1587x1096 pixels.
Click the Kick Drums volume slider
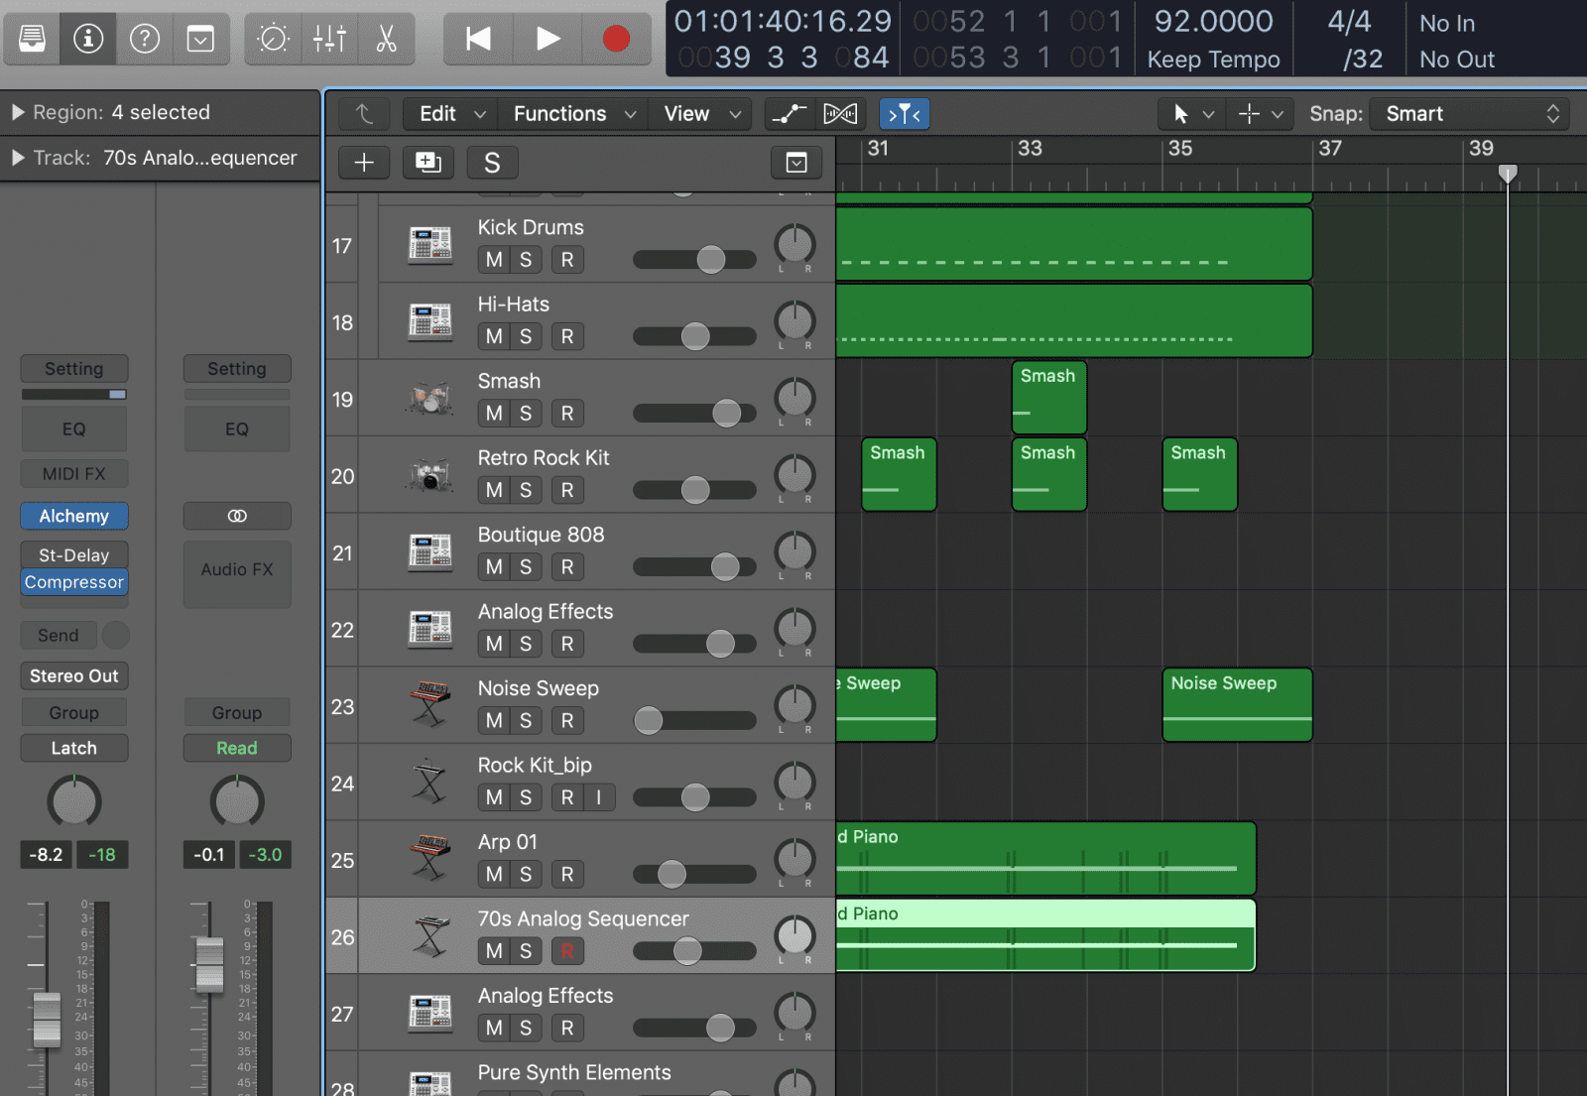[x=694, y=260]
